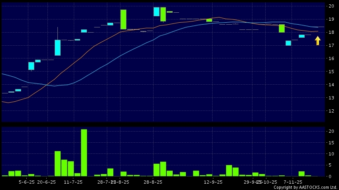Click the "11-7-25" date label
Image resolution: width=339 pixels, height=190 pixels.
73,182
